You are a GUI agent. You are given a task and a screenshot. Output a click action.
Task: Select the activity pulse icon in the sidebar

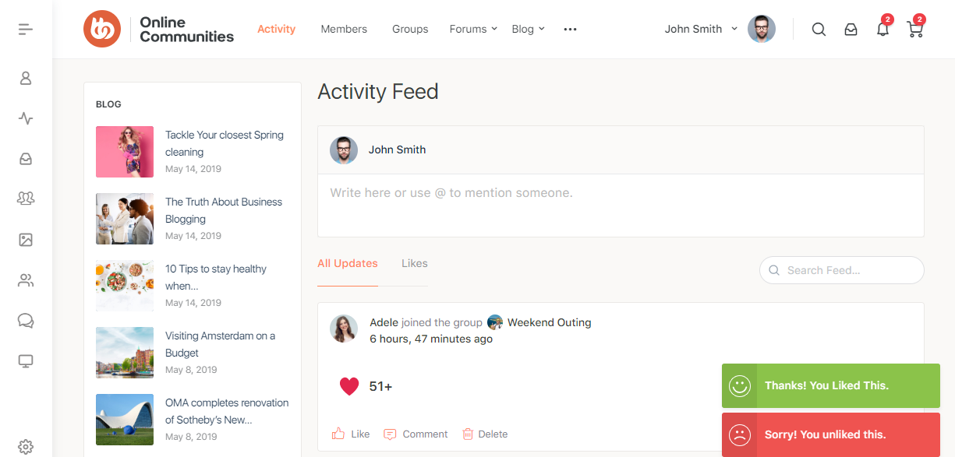[x=26, y=118]
